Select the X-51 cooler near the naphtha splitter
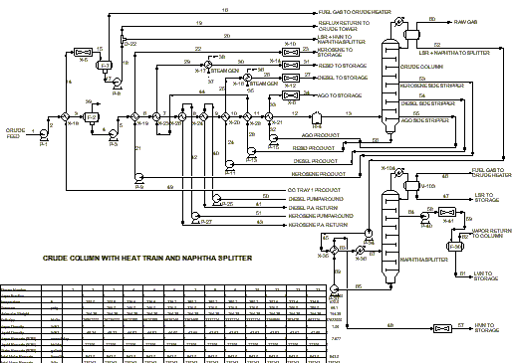514x363 pixels. 447,212
